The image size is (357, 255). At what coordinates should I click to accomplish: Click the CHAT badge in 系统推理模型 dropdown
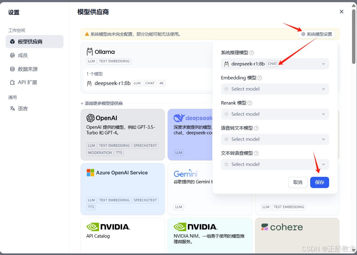click(272, 64)
